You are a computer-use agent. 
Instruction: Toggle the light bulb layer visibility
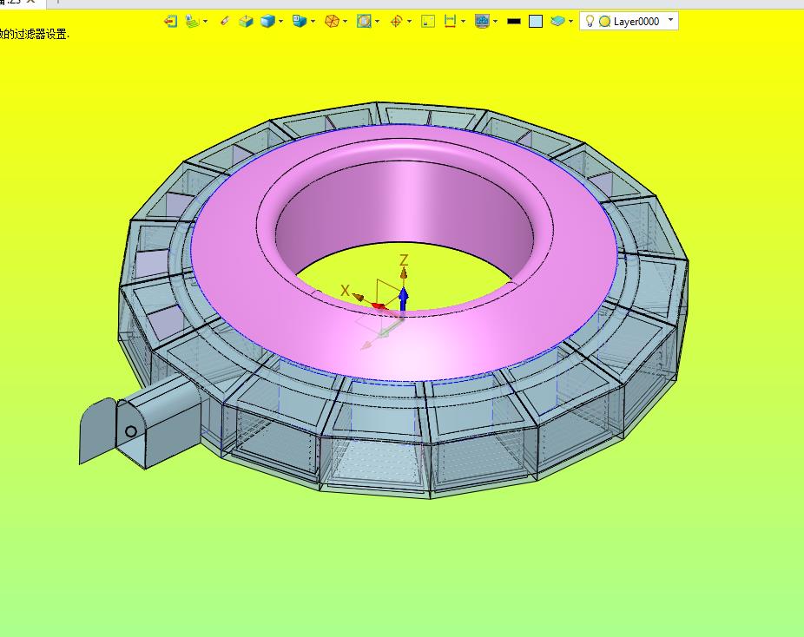point(590,21)
